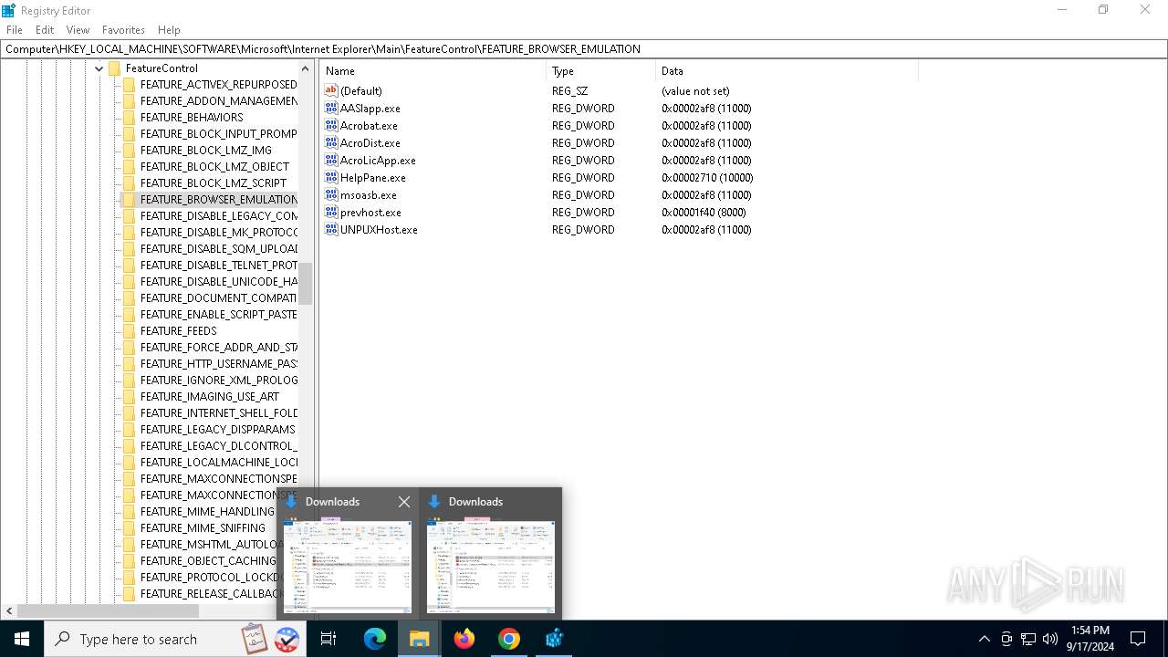
Task: Click the FEATURE_LEGACY_DISPPARAMS folder icon
Action: click(x=129, y=430)
